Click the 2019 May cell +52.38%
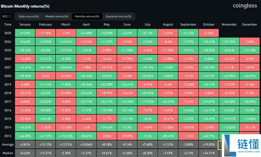Image resolution: width=261 pixels, height=157 pixels. pyautogui.click(x=107, y=85)
